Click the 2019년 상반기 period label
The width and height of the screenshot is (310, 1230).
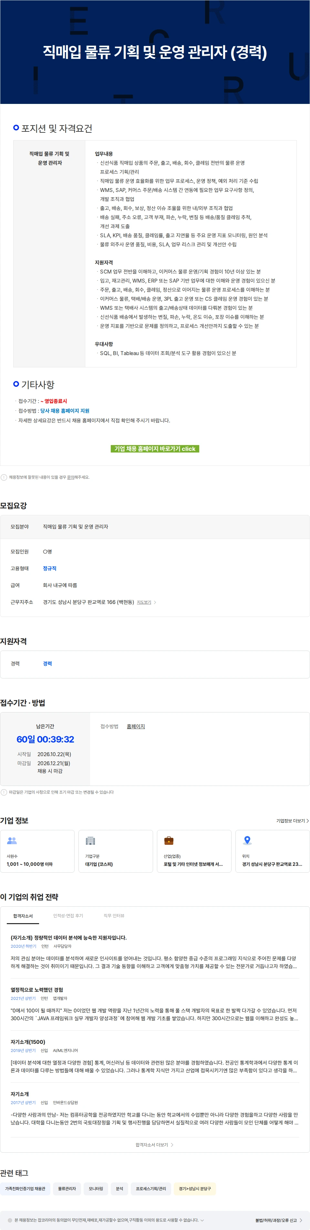click(x=23, y=1050)
